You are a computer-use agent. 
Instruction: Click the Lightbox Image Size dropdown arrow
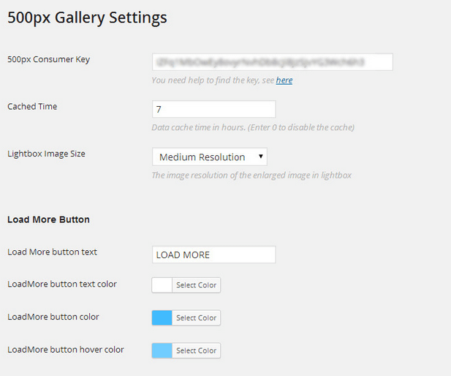(261, 157)
